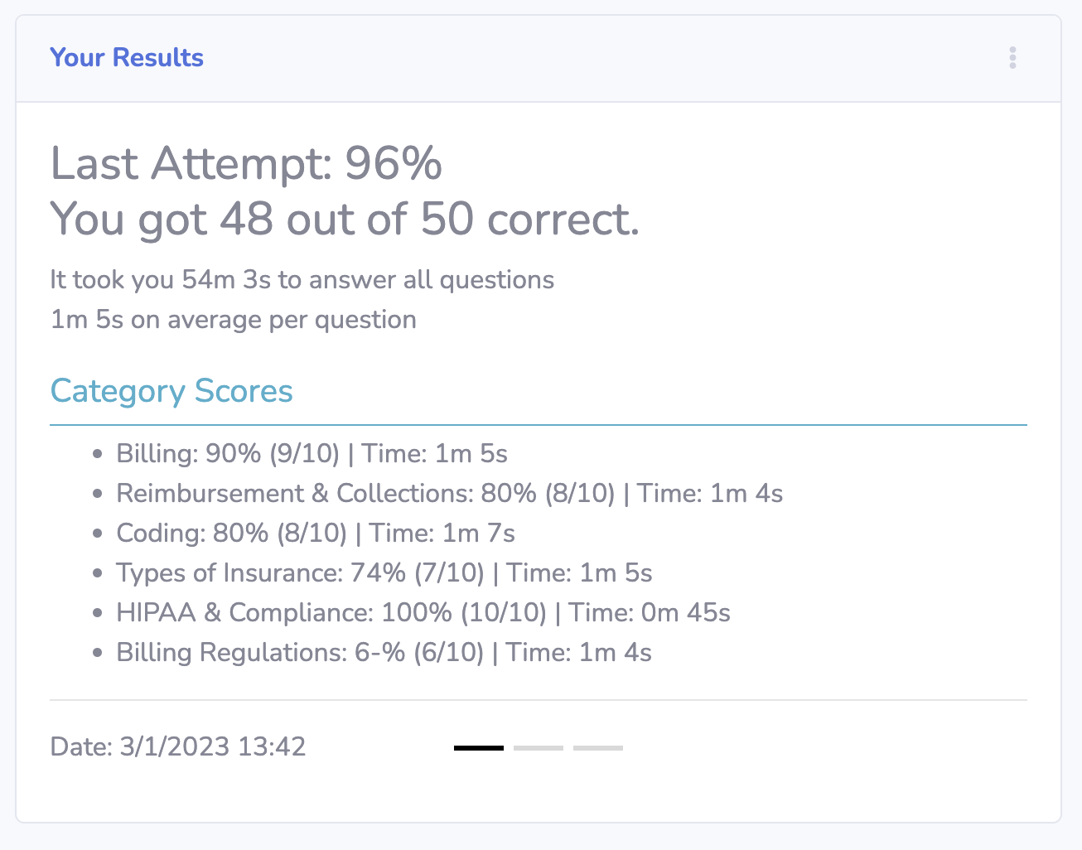1082x850 pixels.
Task: Click Types of Insurance score line
Action: 384,573
